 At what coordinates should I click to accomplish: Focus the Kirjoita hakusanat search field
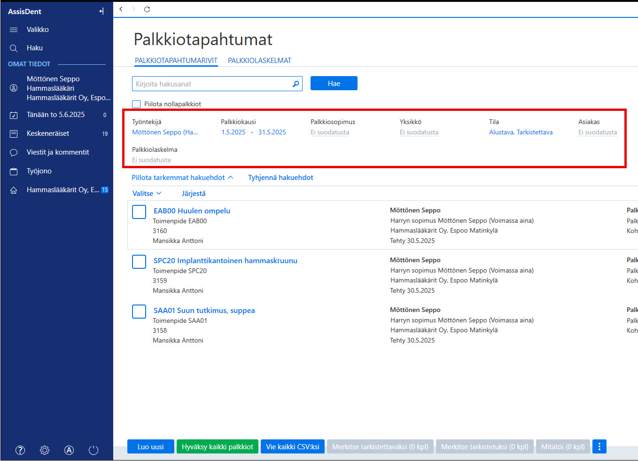[x=217, y=84]
